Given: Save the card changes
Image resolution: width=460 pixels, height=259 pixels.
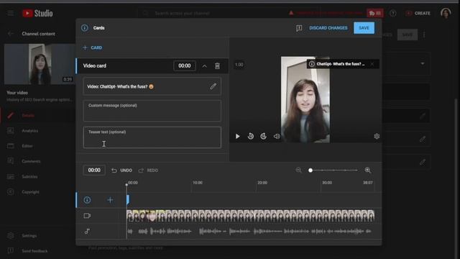Looking at the screenshot, I should coord(364,28).
